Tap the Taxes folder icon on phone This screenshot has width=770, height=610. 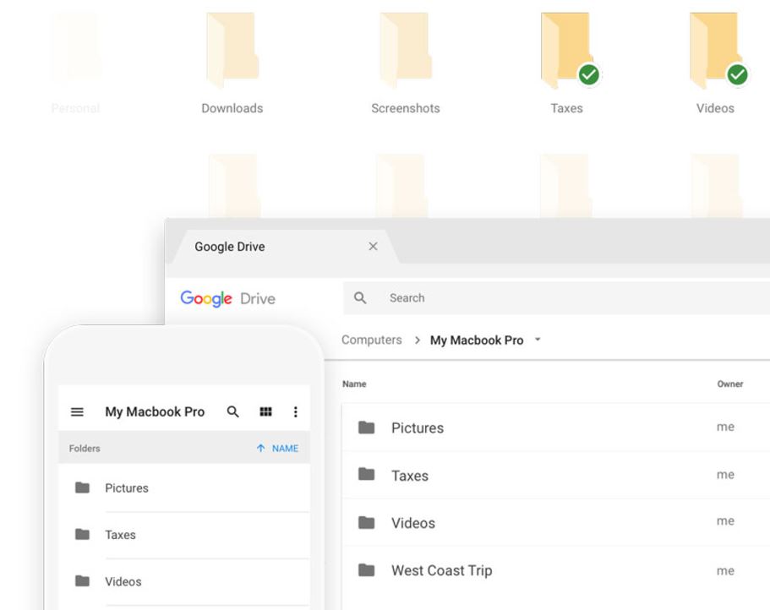coord(82,534)
